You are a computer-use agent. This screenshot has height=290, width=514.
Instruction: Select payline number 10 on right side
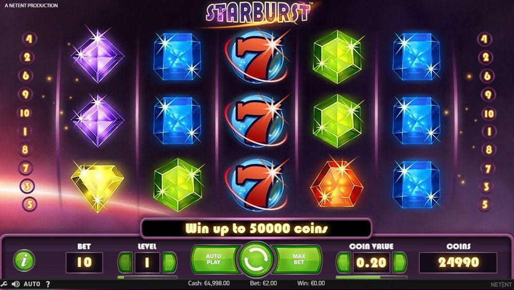(488, 114)
